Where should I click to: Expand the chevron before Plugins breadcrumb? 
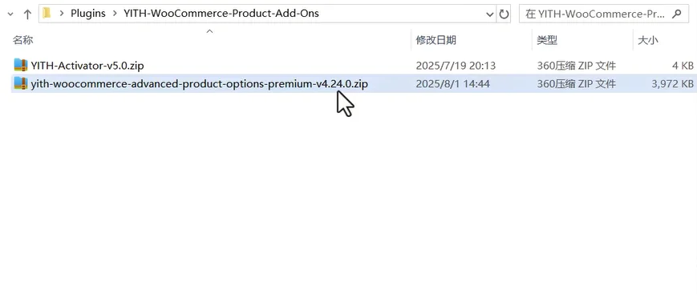61,14
